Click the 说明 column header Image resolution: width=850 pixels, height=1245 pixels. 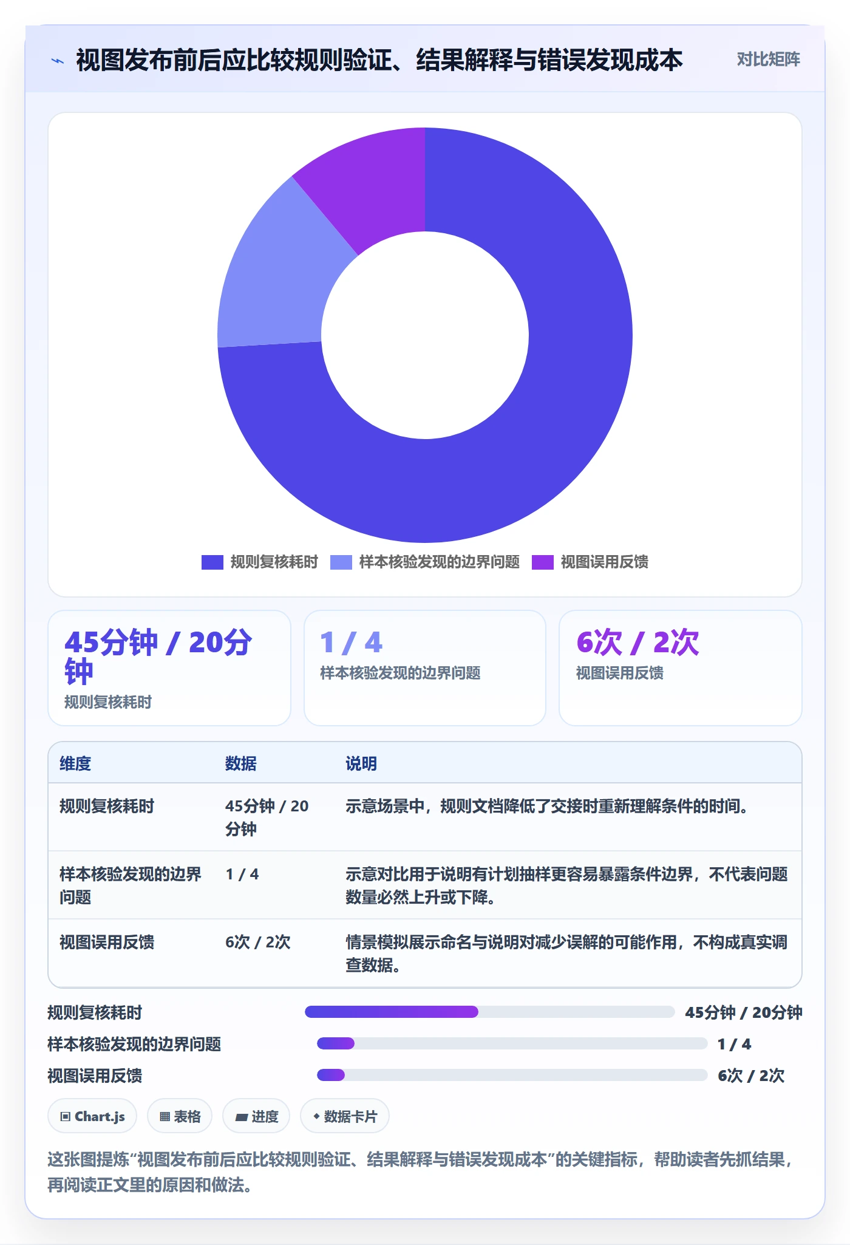coord(361,763)
